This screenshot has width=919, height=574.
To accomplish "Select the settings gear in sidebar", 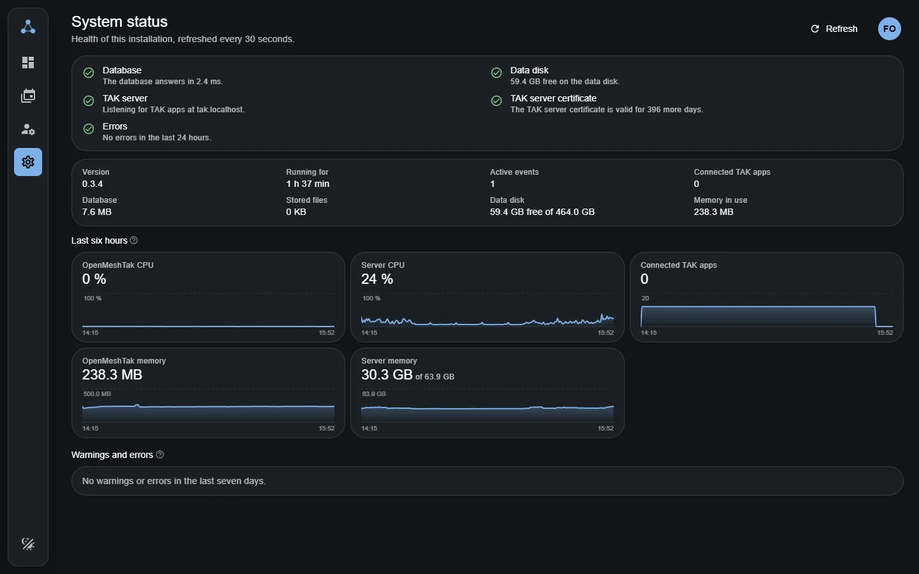I will 28,162.
